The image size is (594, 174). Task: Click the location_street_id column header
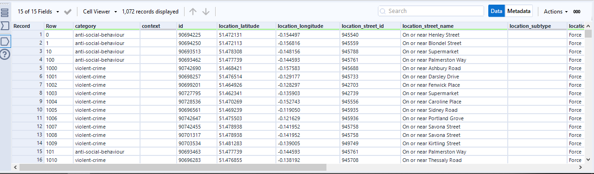coord(370,26)
